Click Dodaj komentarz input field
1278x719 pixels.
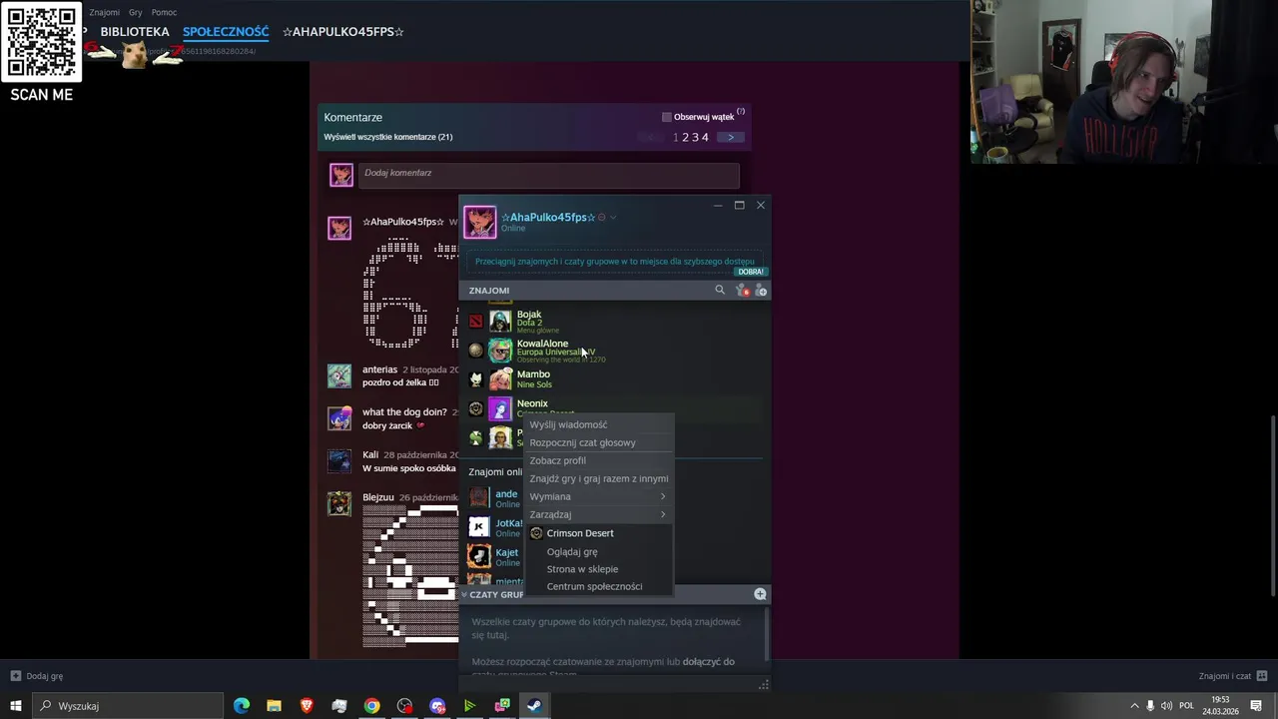pyautogui.click(x=548, y=174)
